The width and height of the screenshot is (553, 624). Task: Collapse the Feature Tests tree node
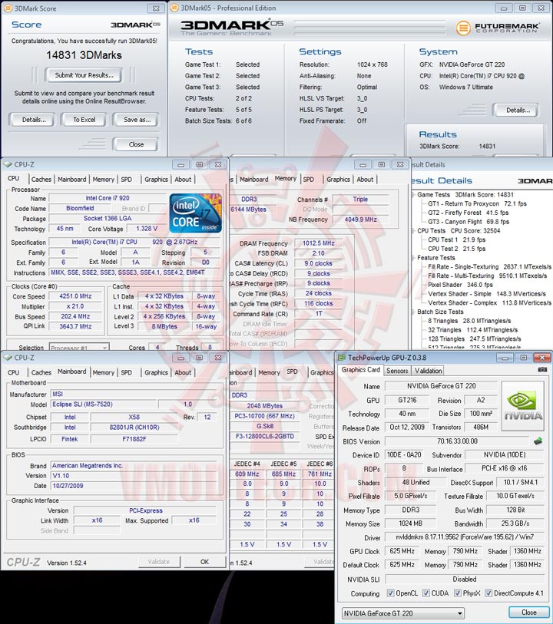[x=413, y=258]
